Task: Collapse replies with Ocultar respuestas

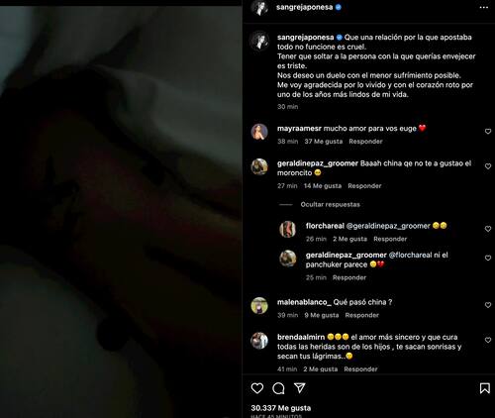Action: click(x=330, y=205)
